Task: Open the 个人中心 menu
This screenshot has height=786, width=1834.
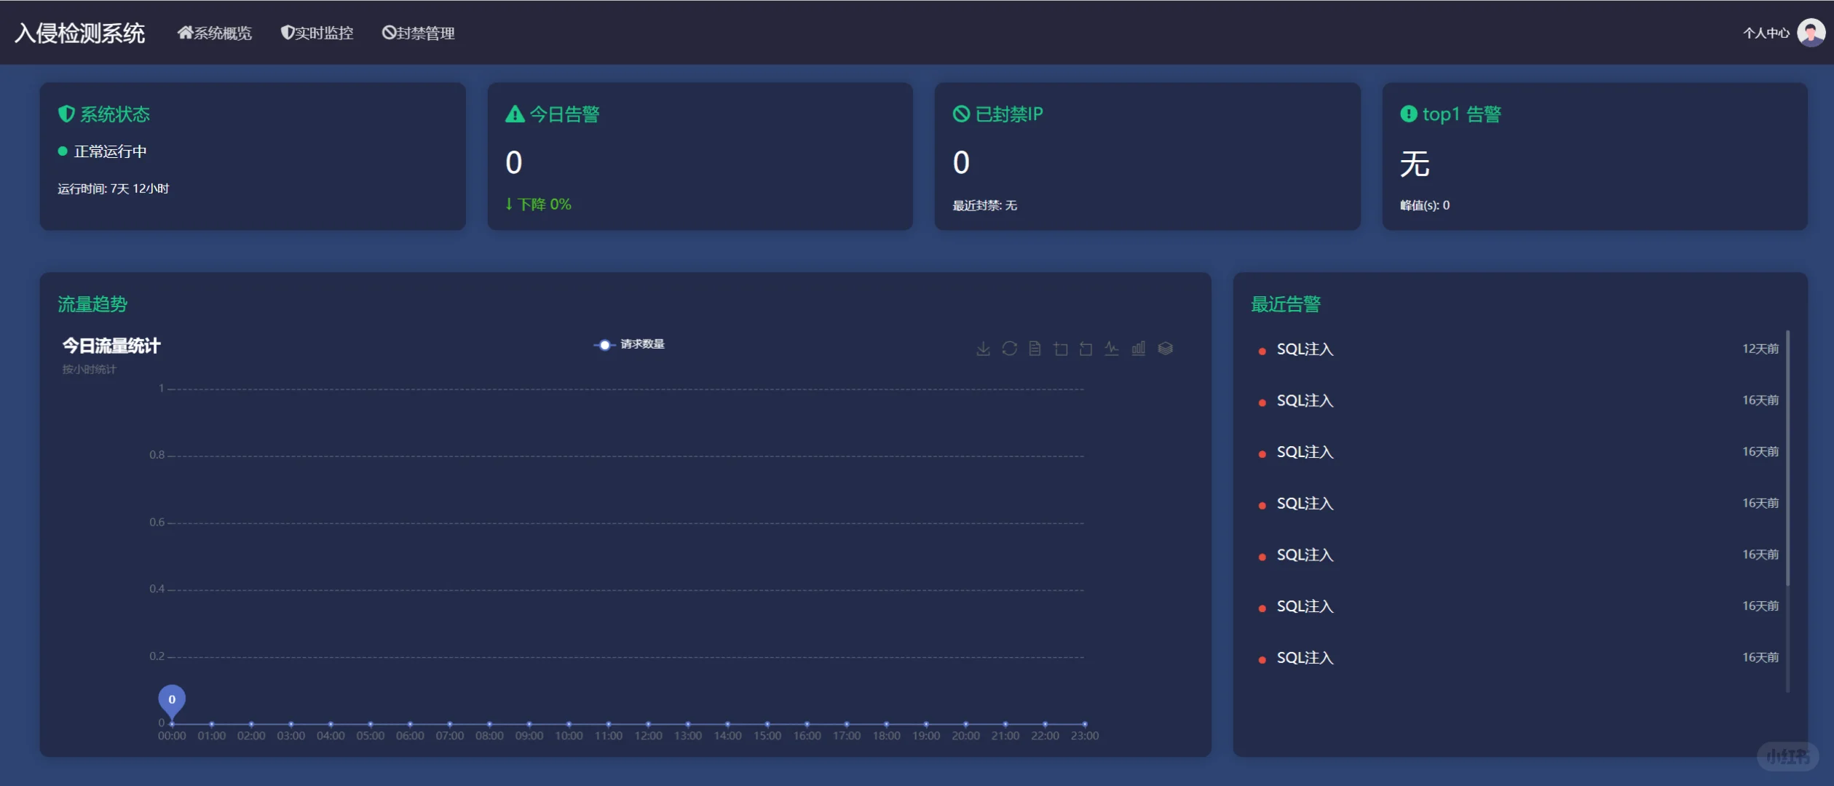Action: pyautogui.click(x=1765, y=33)
